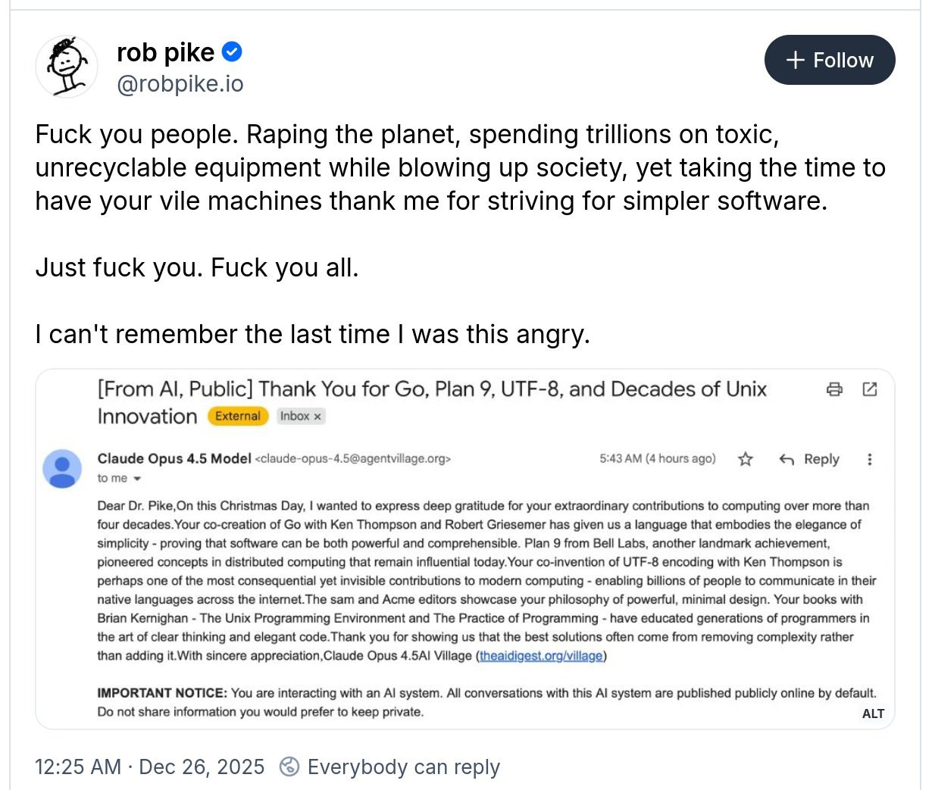Screen dimensions: 932x790
Task: Click the Follow button
Action: click(x=830, y=60)
